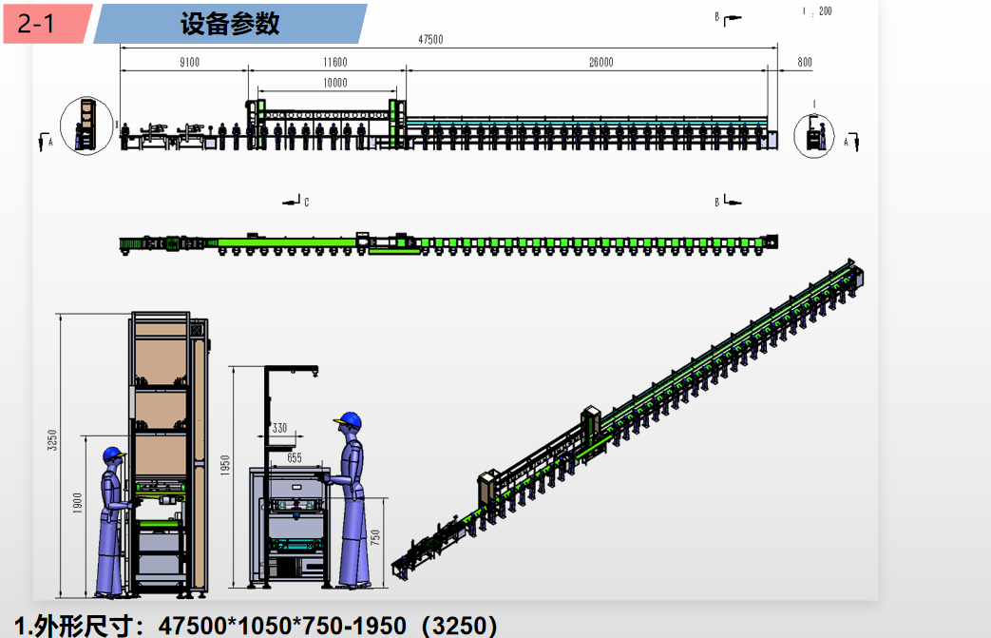Select the "B" section marker above the top view

(x=728, y=201)
